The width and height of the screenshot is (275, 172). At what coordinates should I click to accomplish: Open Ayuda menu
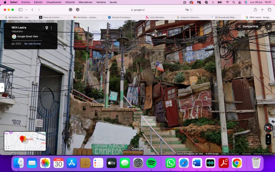pyautogui.click(x=113, y=2)
